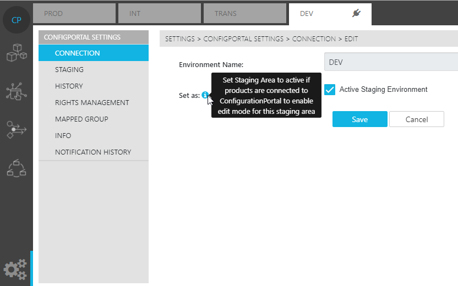Select the branching arrows icon in the sidebar
This screenshot has height=286, width=458.
(16, 129)
